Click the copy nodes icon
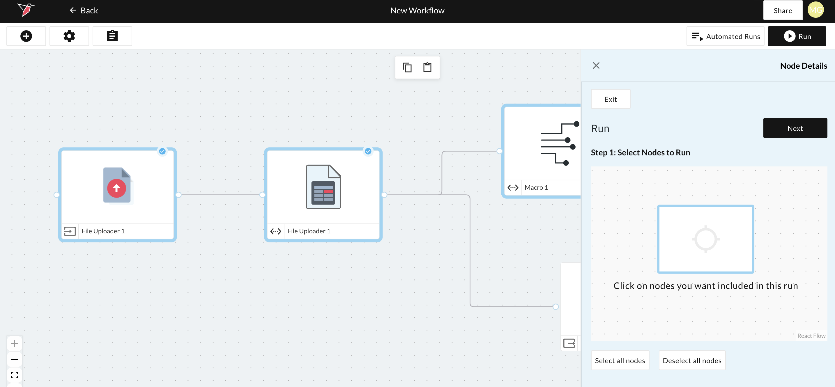 coord(407,67)
